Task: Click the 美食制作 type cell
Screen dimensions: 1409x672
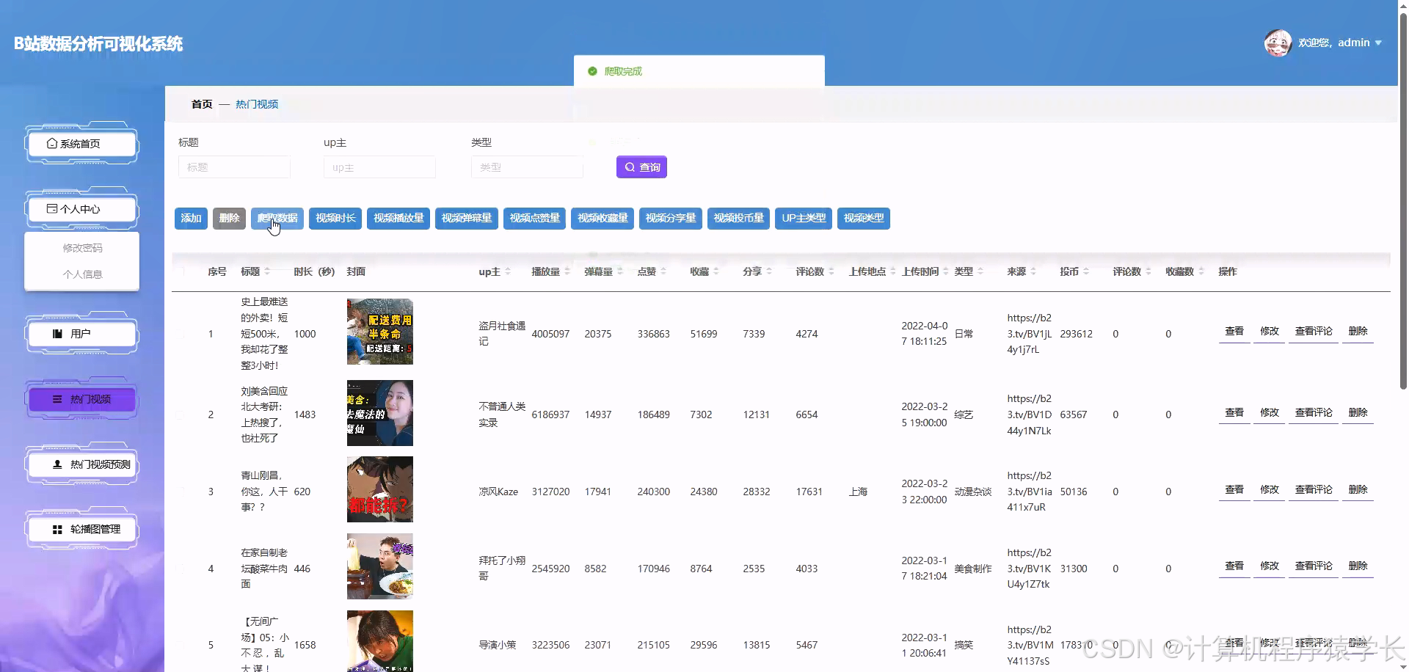Action: click(973, 569)
